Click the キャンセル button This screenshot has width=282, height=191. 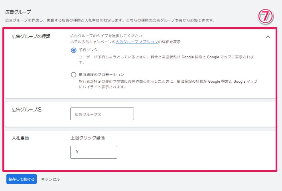pos(50,179)
